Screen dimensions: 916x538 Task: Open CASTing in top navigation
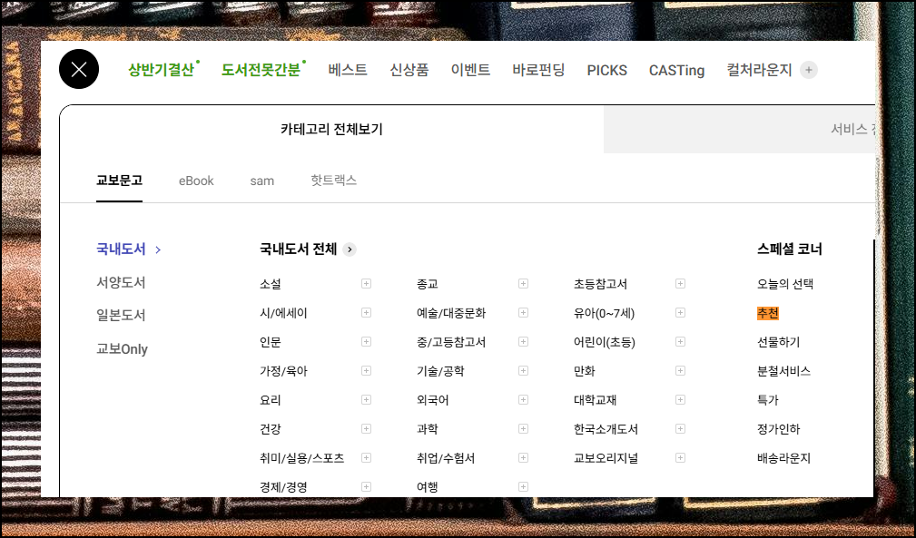(676, 70)
